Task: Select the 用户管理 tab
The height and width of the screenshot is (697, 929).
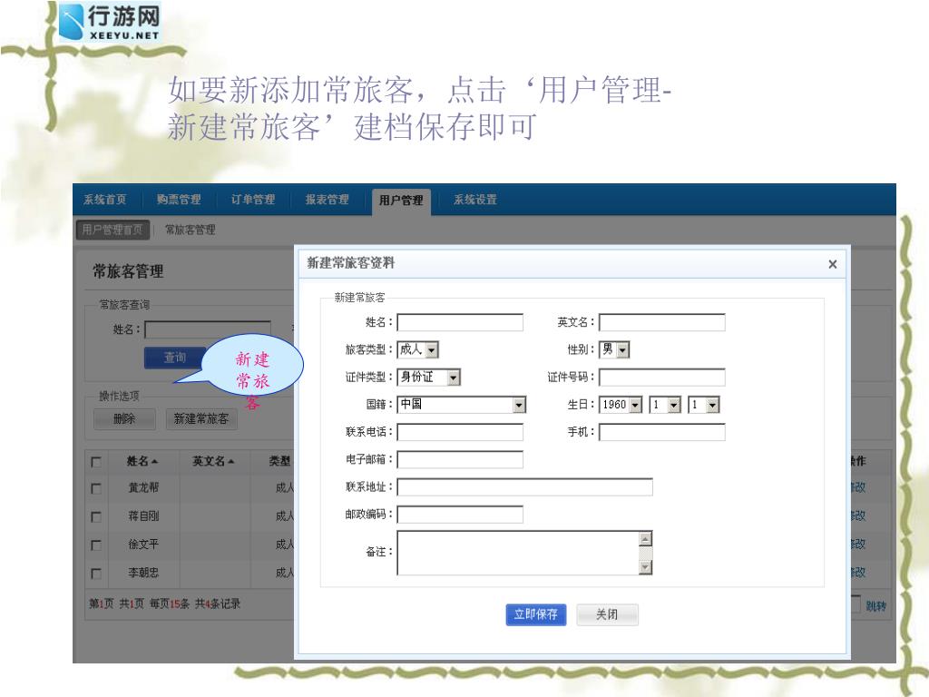Action: (x=401, y=201)
